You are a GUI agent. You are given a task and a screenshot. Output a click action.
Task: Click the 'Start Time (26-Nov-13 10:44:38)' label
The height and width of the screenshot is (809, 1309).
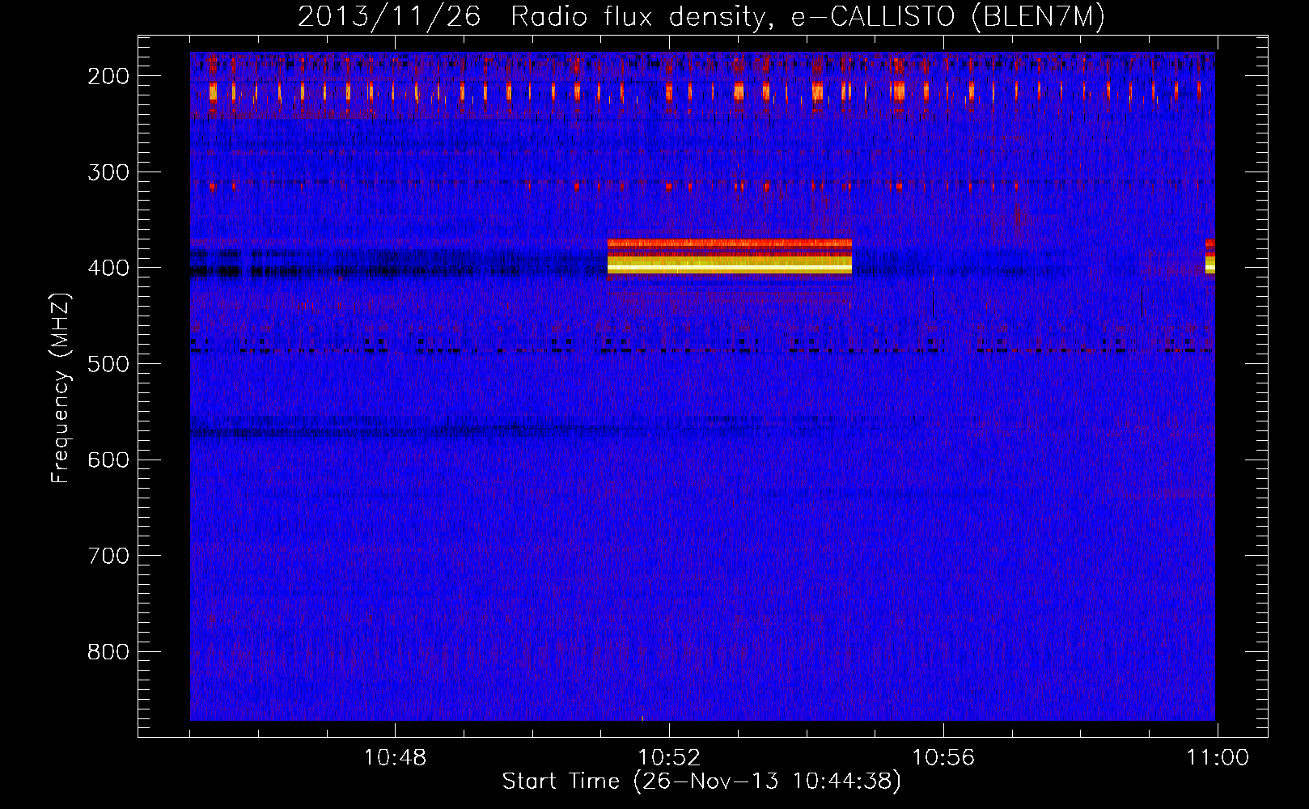pos(701,781)
